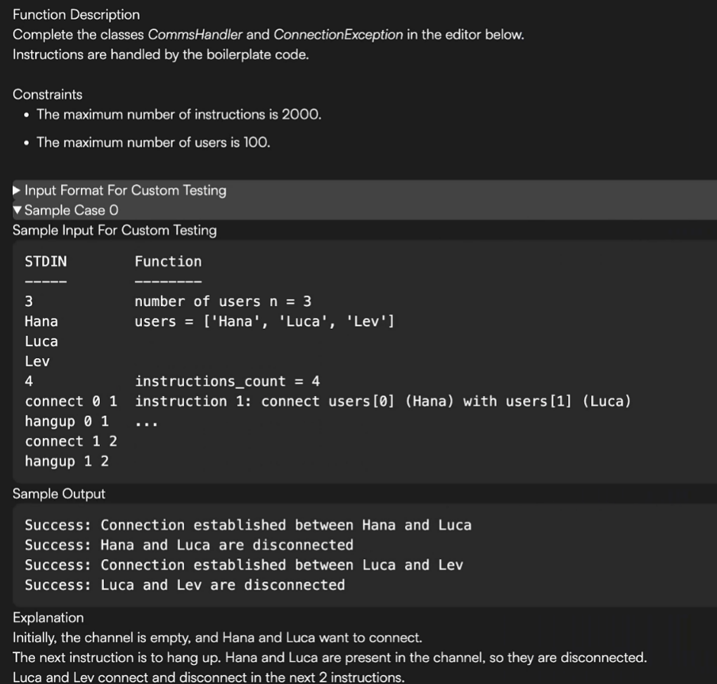
Task: Click the Function Description heading
Action: (x=76, y=15)
